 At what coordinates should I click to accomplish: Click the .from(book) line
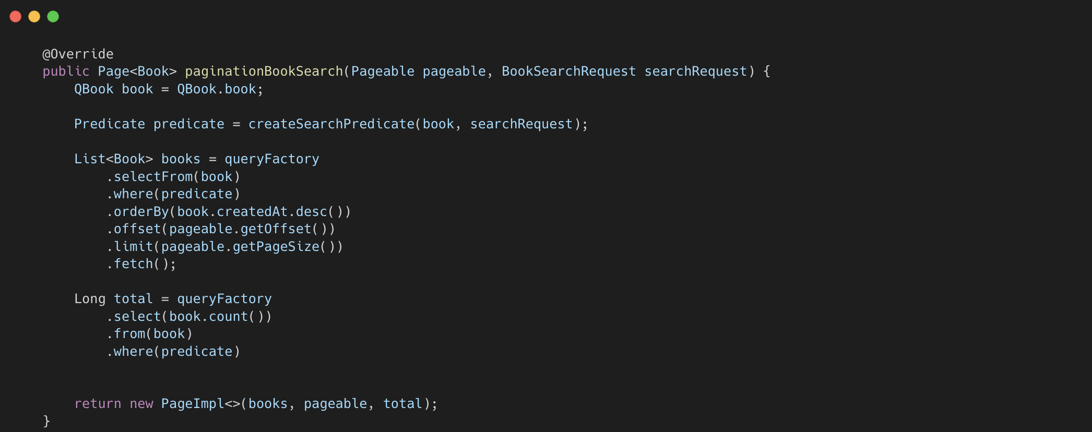(150, 334)
